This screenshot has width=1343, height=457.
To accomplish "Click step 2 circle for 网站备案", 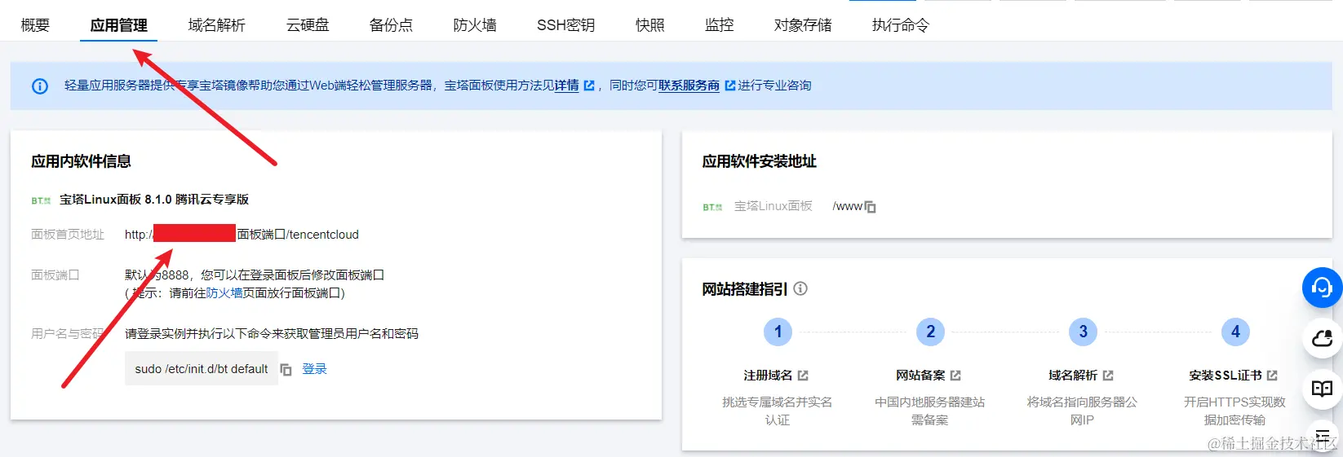I will click(930, 332).
